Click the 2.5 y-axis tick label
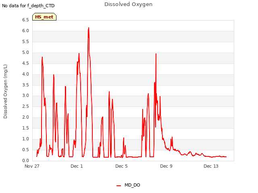Image resolution: width=258 pixels, height=193 pixels. click(x=25, y=106)
